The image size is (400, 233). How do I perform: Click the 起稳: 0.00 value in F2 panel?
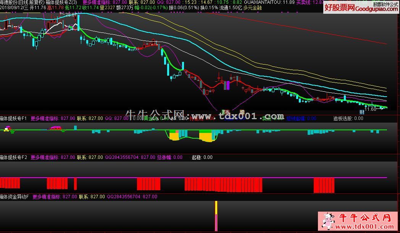pyautogui.click(x=202, y=157)
